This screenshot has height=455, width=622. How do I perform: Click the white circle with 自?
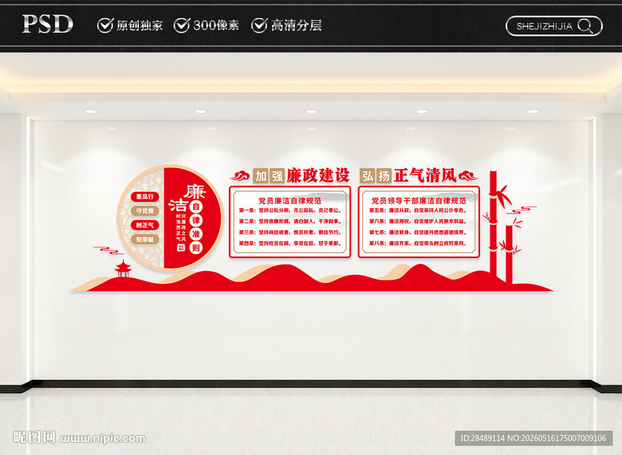[x=196, y=207]
